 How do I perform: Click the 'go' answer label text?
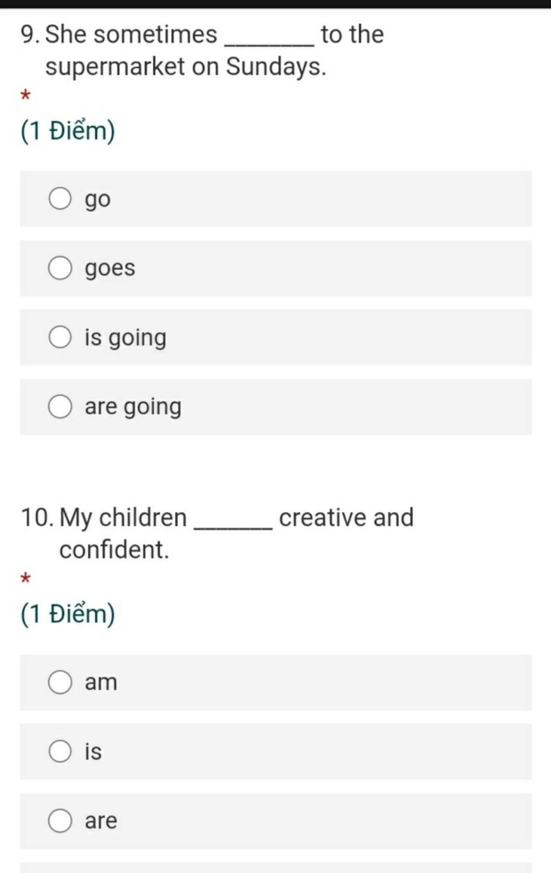[x=97, y=200]
